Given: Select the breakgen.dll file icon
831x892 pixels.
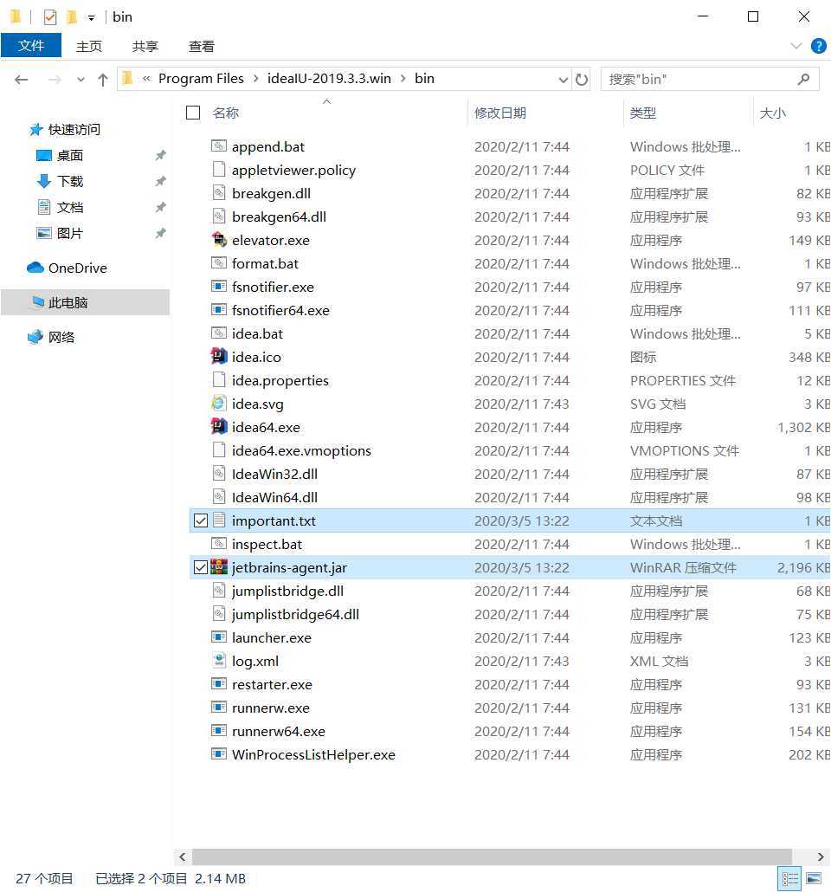Looking at the screenshot, I should tap(219, 193).
